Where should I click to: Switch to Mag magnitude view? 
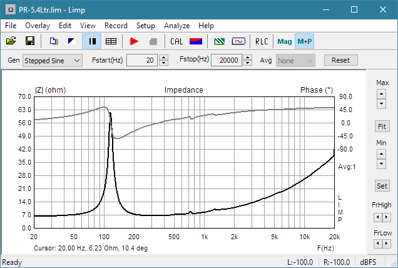(284, 41)
